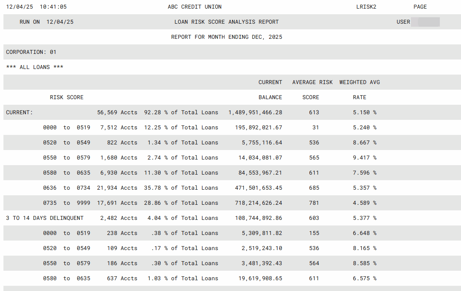The width and height of the screenshot is (461, 291).
Task: Click the 9.417 % weighted rate
Action: 364,158
